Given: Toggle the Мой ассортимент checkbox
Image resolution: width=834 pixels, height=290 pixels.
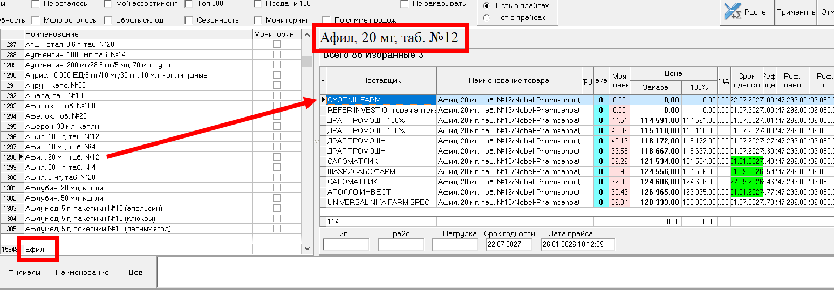Looking at the screenshot, I should 108,4.
